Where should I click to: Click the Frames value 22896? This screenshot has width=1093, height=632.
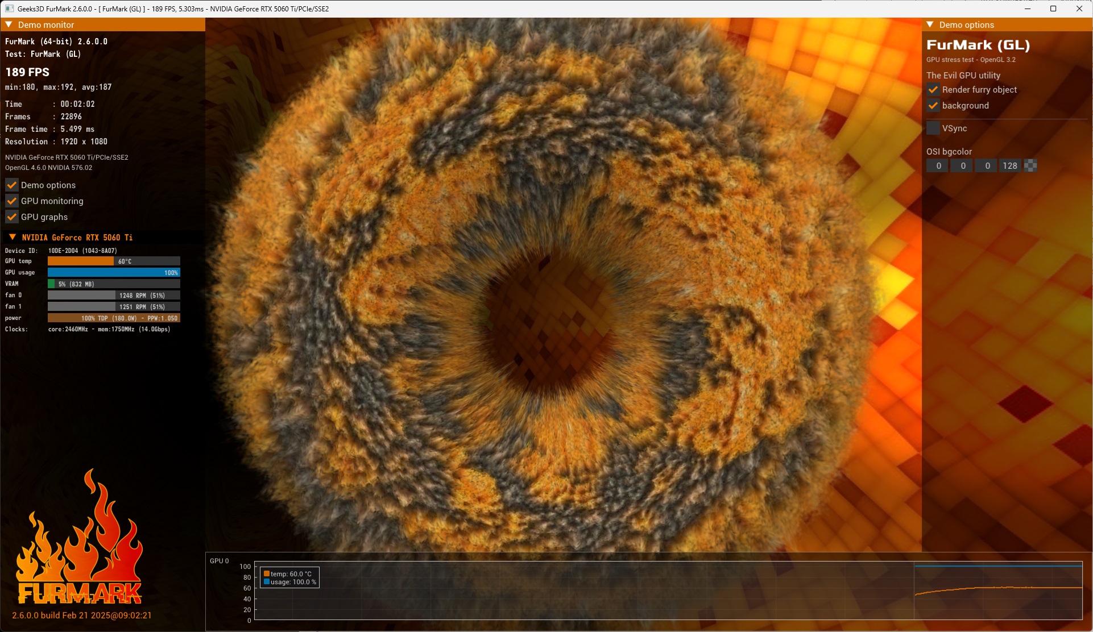click(71, 117)
